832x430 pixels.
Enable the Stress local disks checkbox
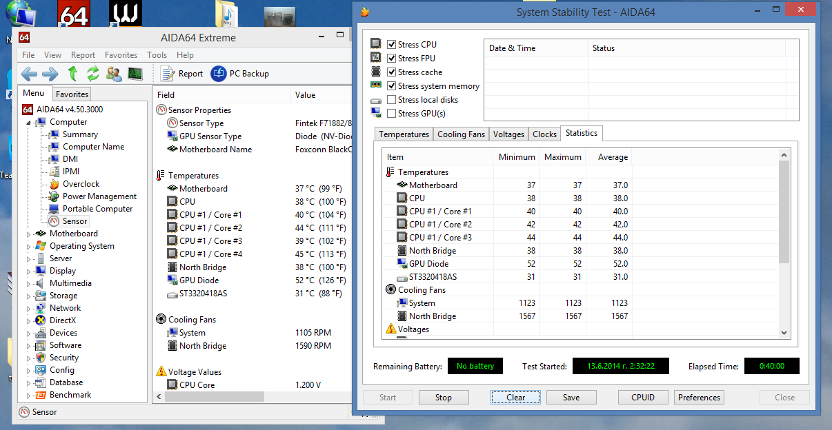[x=392, y=100]
